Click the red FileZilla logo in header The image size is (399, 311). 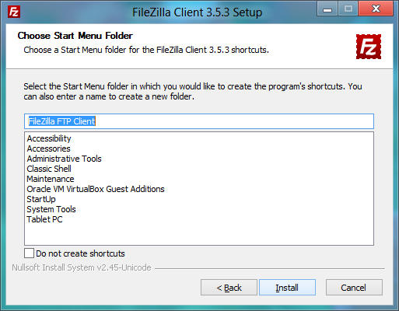tap(369, 47)
